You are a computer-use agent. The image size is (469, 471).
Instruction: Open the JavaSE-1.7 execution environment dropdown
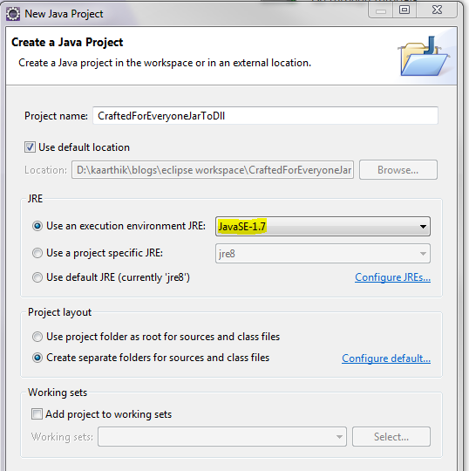click(323, 226)
